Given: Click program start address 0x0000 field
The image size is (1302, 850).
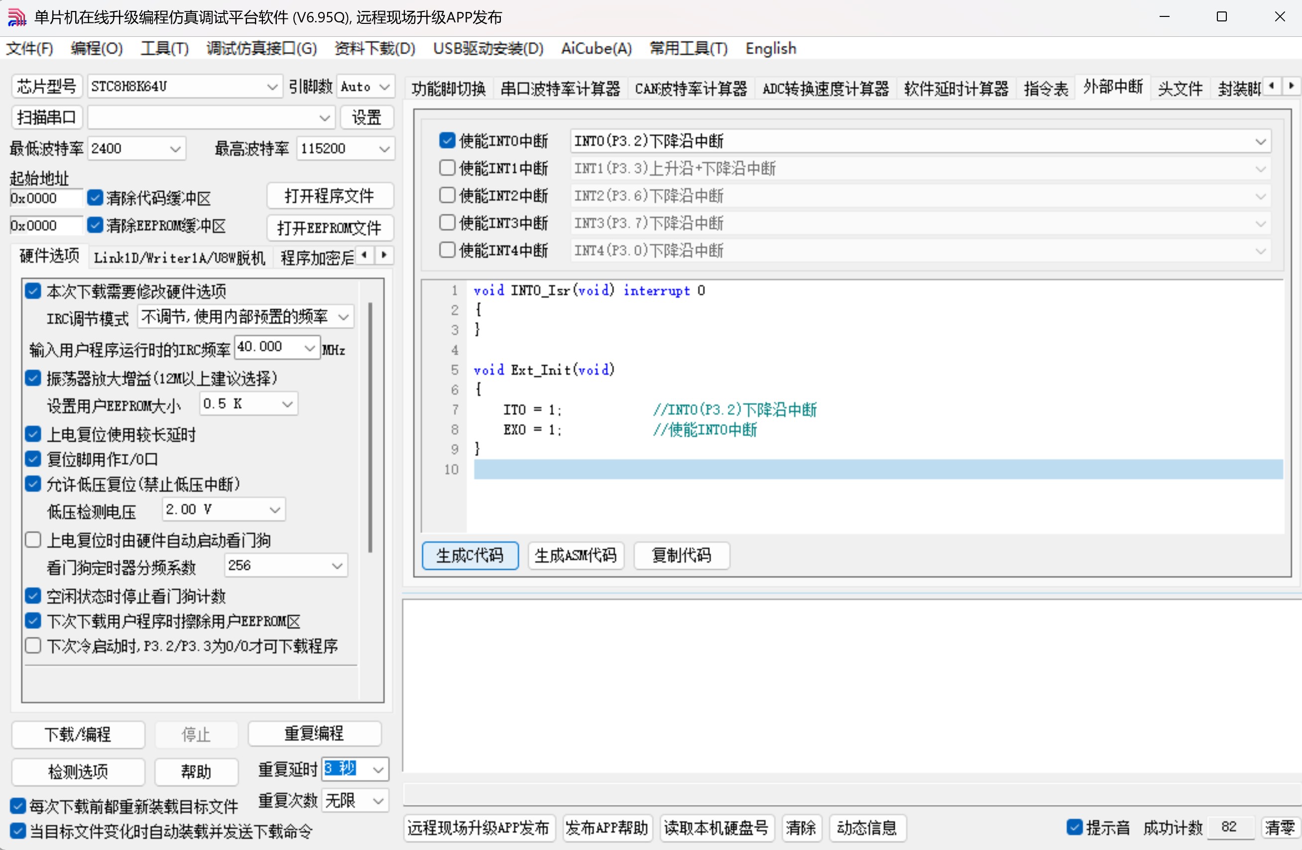Looking at the screenshot, I should pos(46,198).
